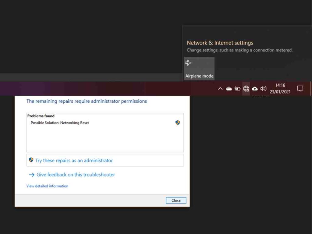The width and height of the screenshot is (312, 234).
Task: Select Try these repairs as an administrator
Action: 74,161
